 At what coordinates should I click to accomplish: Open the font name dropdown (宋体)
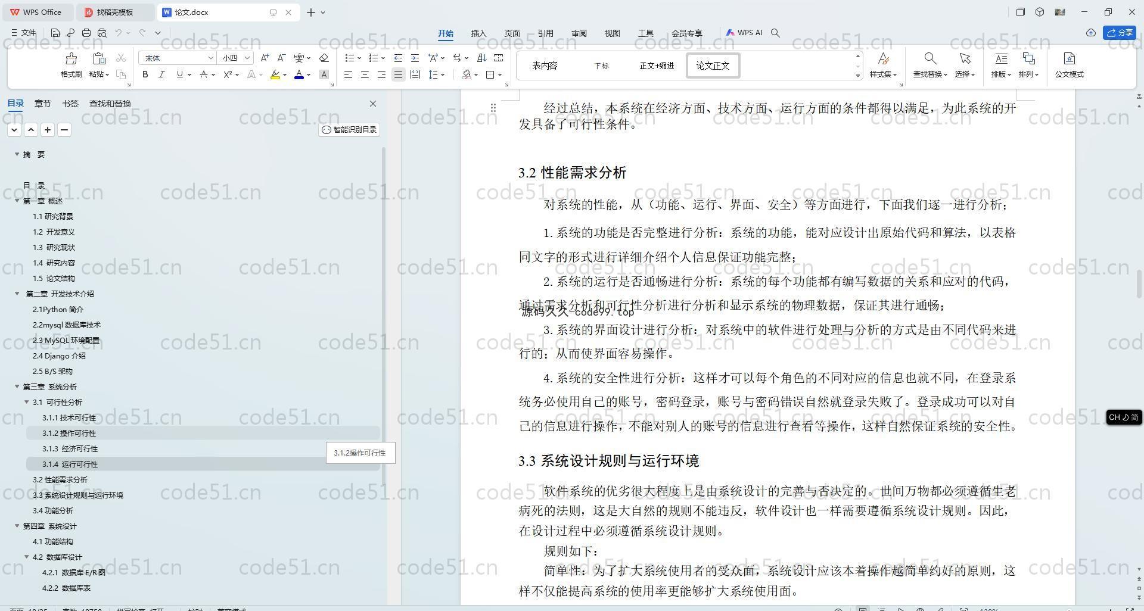(210, 58)
